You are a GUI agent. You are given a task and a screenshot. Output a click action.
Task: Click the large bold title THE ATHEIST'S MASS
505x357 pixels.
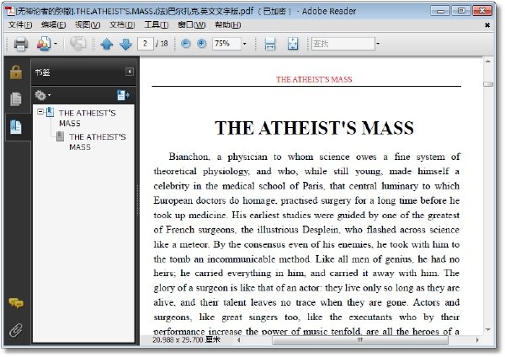[x=314, y=128]
